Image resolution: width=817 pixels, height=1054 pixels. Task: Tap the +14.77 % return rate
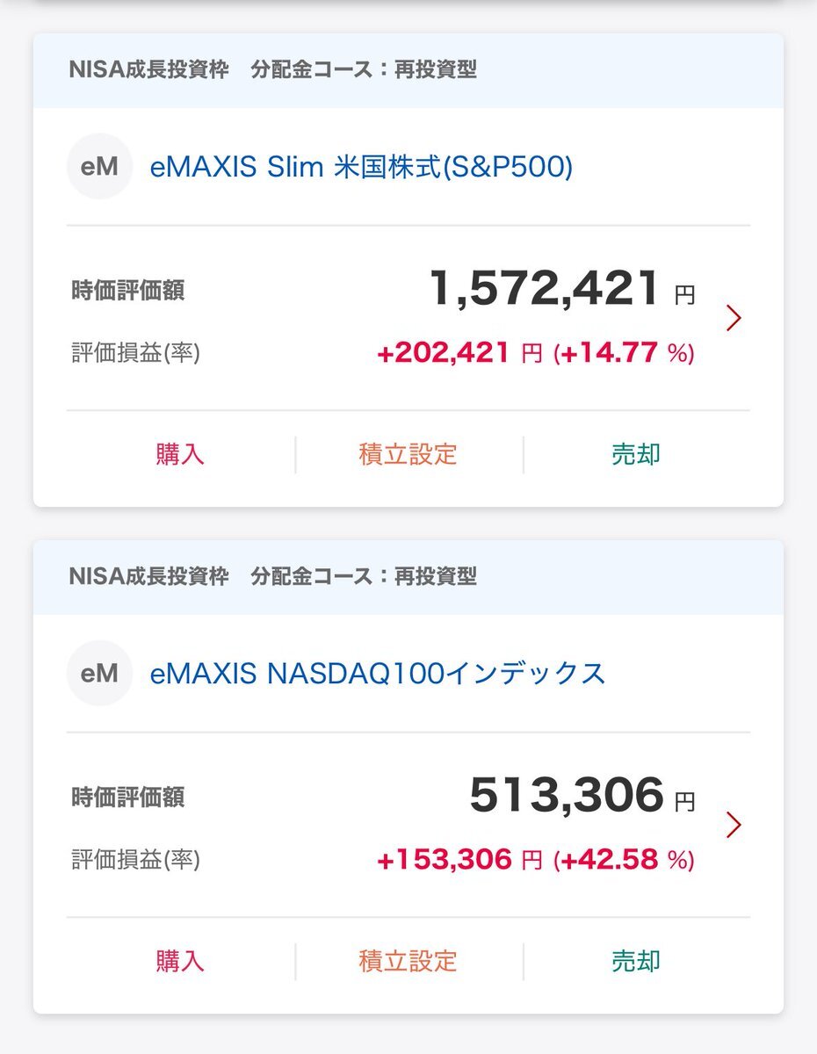click(624, 353)
